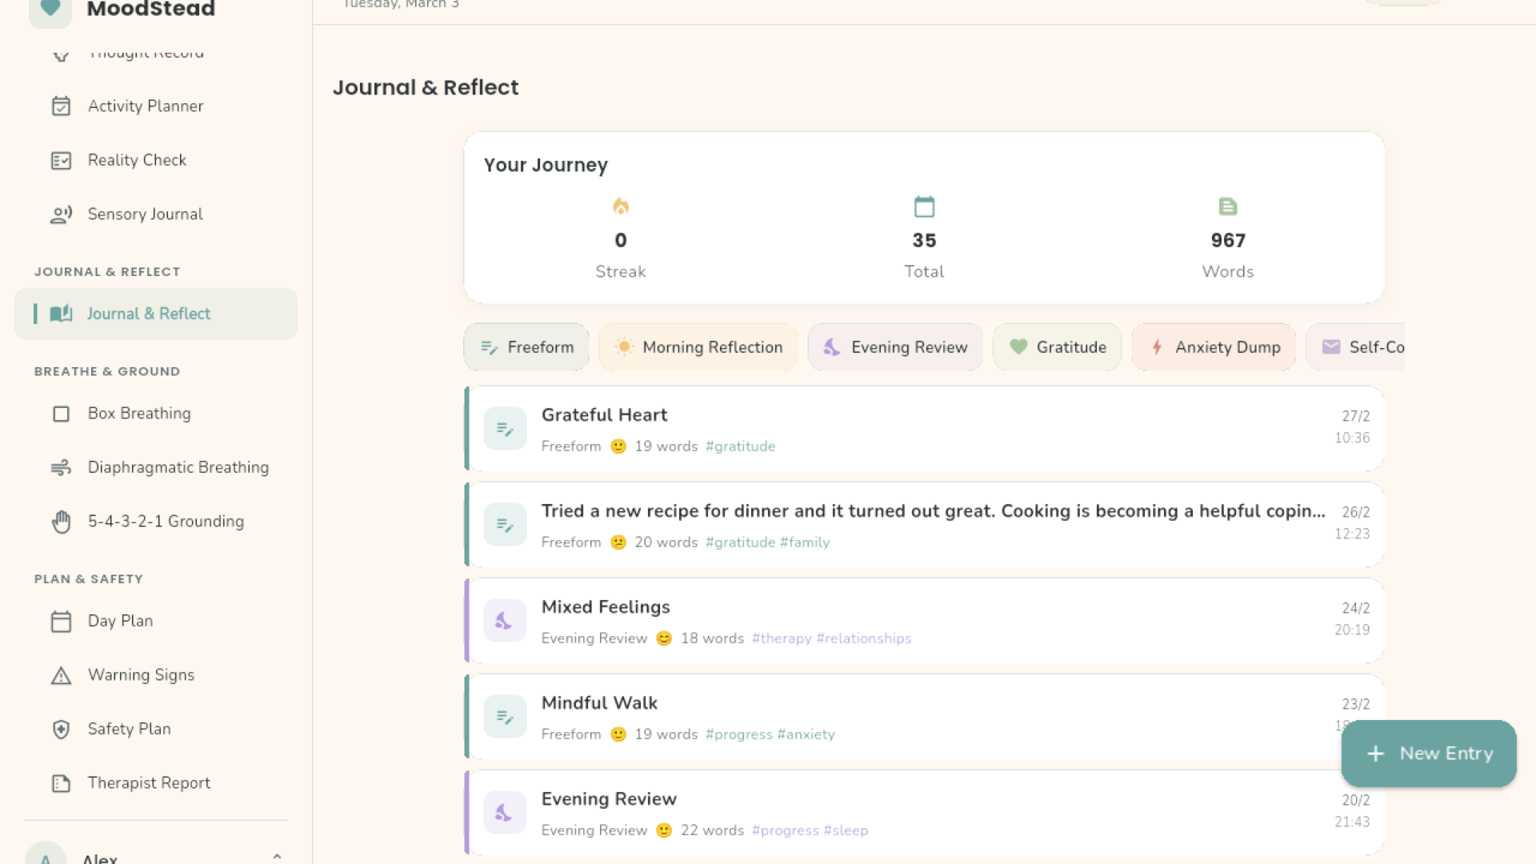
Task: Click the Therapist Report document icon
Action: pyautogui.click(x=61, y=784)
